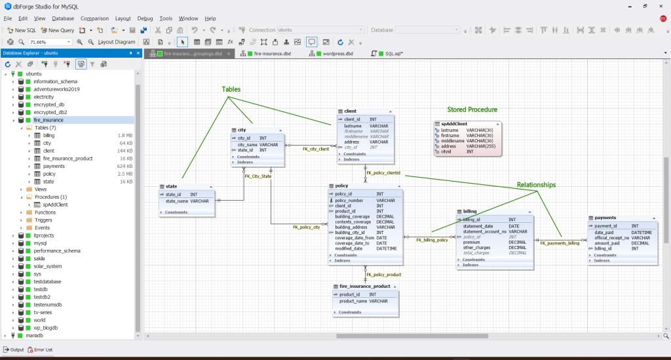Image resolution: width=671 pixels, height=360 pixels.
Task: Click the New Table diagram tool
Action: tap(197, 42)
